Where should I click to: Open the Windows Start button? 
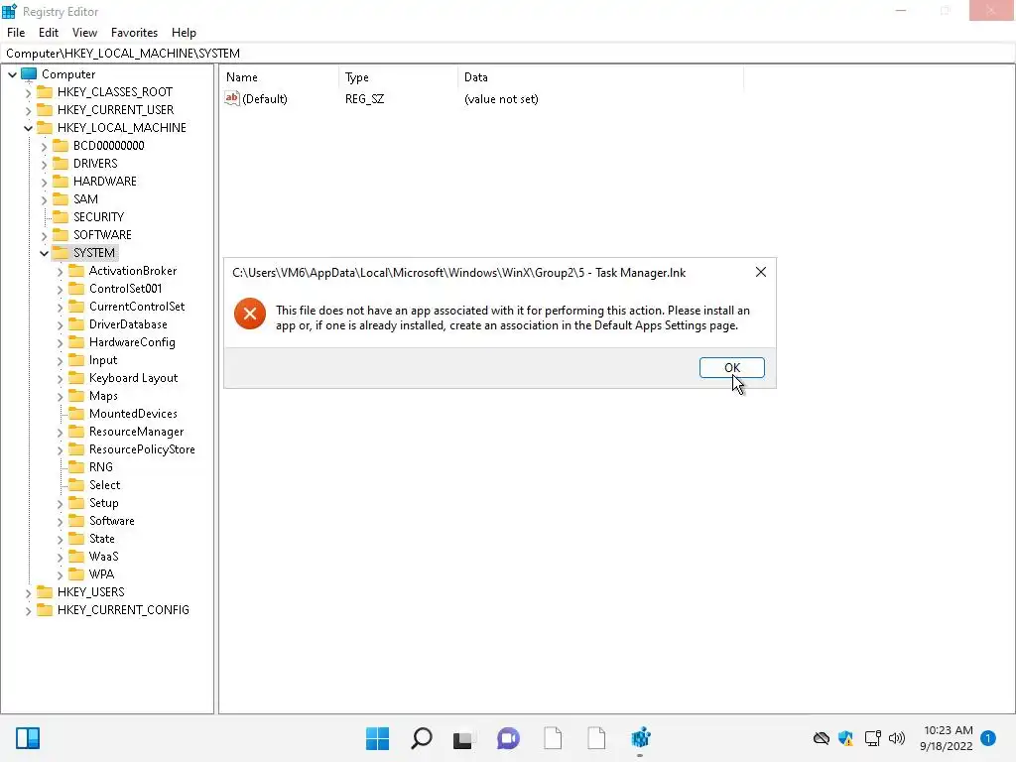377,738
